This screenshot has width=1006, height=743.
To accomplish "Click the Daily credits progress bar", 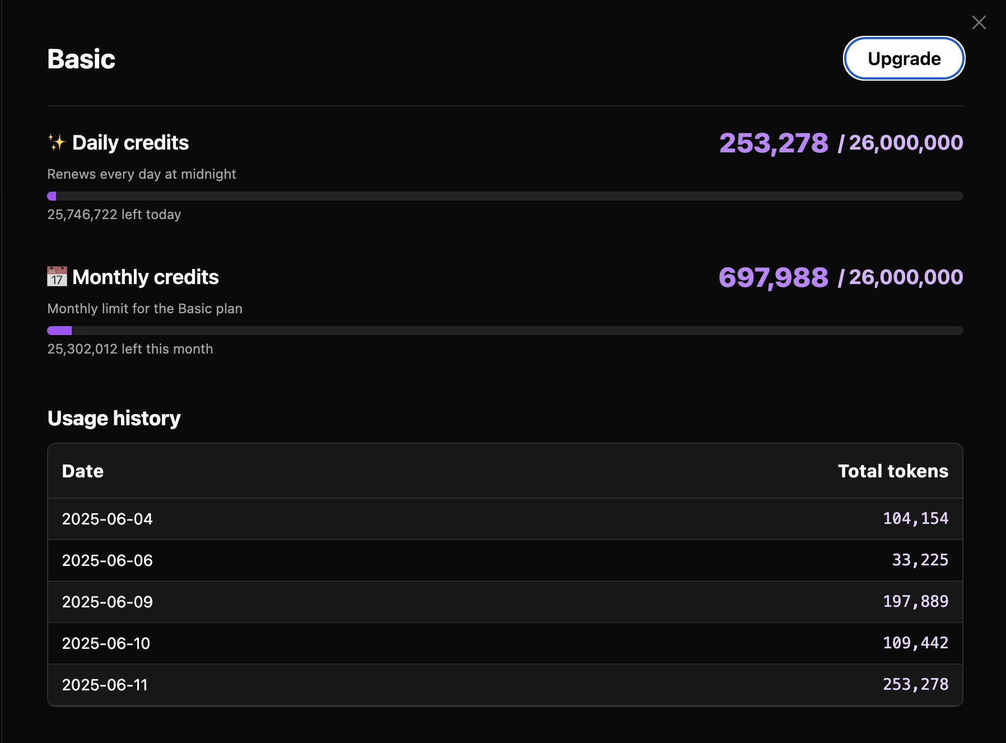I will coord(504,196).
